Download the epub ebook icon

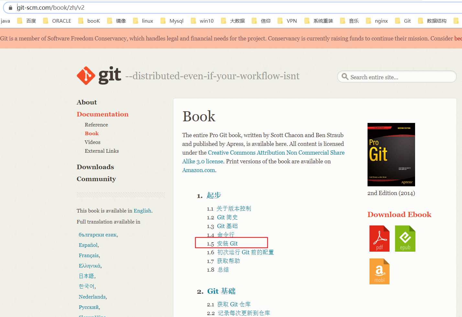pyautogui.click(x=405, y=239)
